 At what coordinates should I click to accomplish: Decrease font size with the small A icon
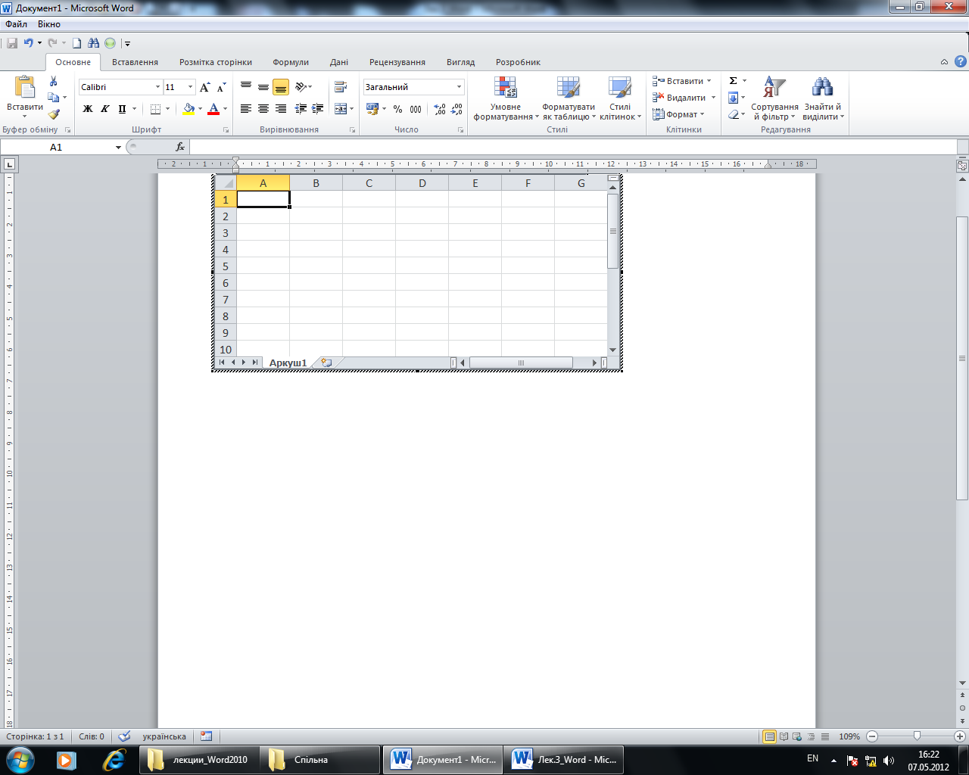tap(221, 87)
